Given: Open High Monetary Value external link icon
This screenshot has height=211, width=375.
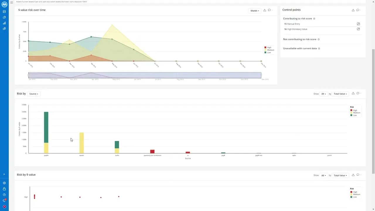Looking at the screenshot, I should [x=358, y=29].
